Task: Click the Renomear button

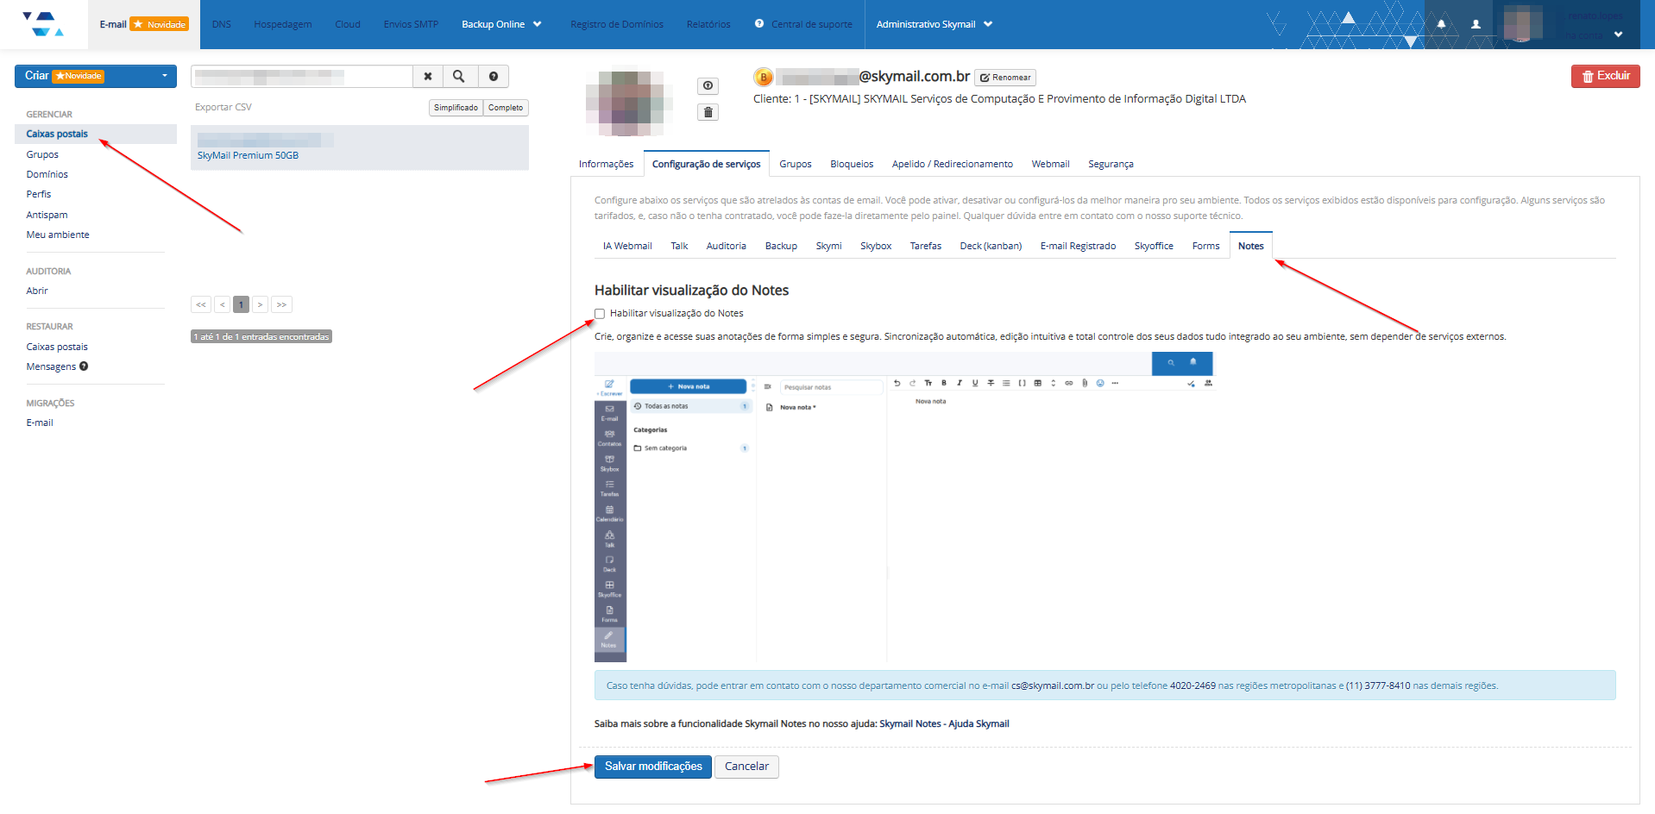Action: [x=1005, y=78]
